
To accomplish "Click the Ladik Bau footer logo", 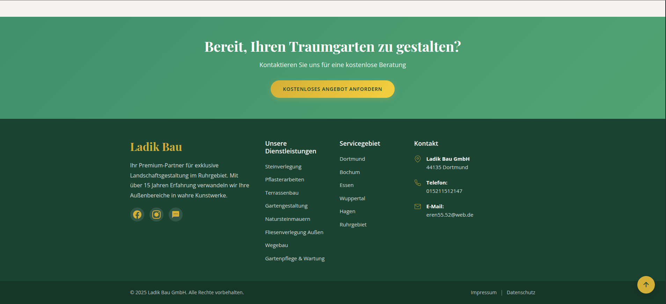I will pyautogui.click(x=156, y=147).
